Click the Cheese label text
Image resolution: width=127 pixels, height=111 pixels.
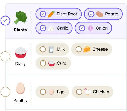100,49
